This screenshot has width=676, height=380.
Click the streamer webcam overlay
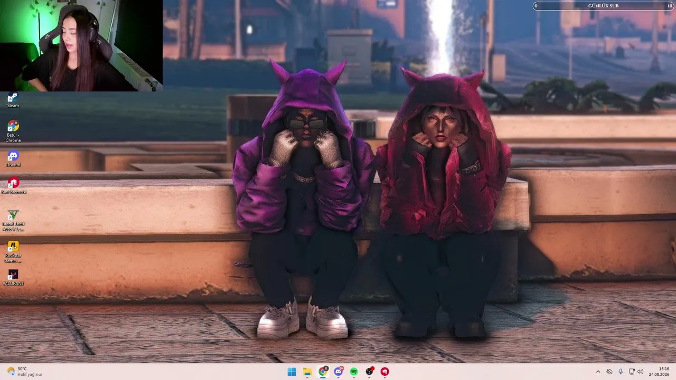click(81, 45)
